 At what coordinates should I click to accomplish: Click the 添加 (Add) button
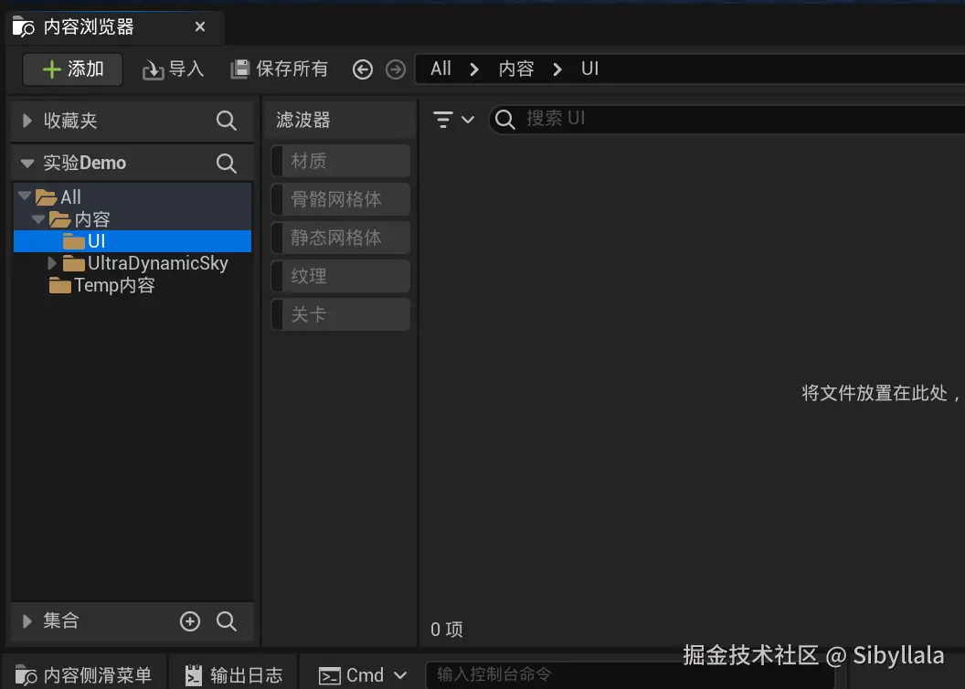(x=72, y=69)
